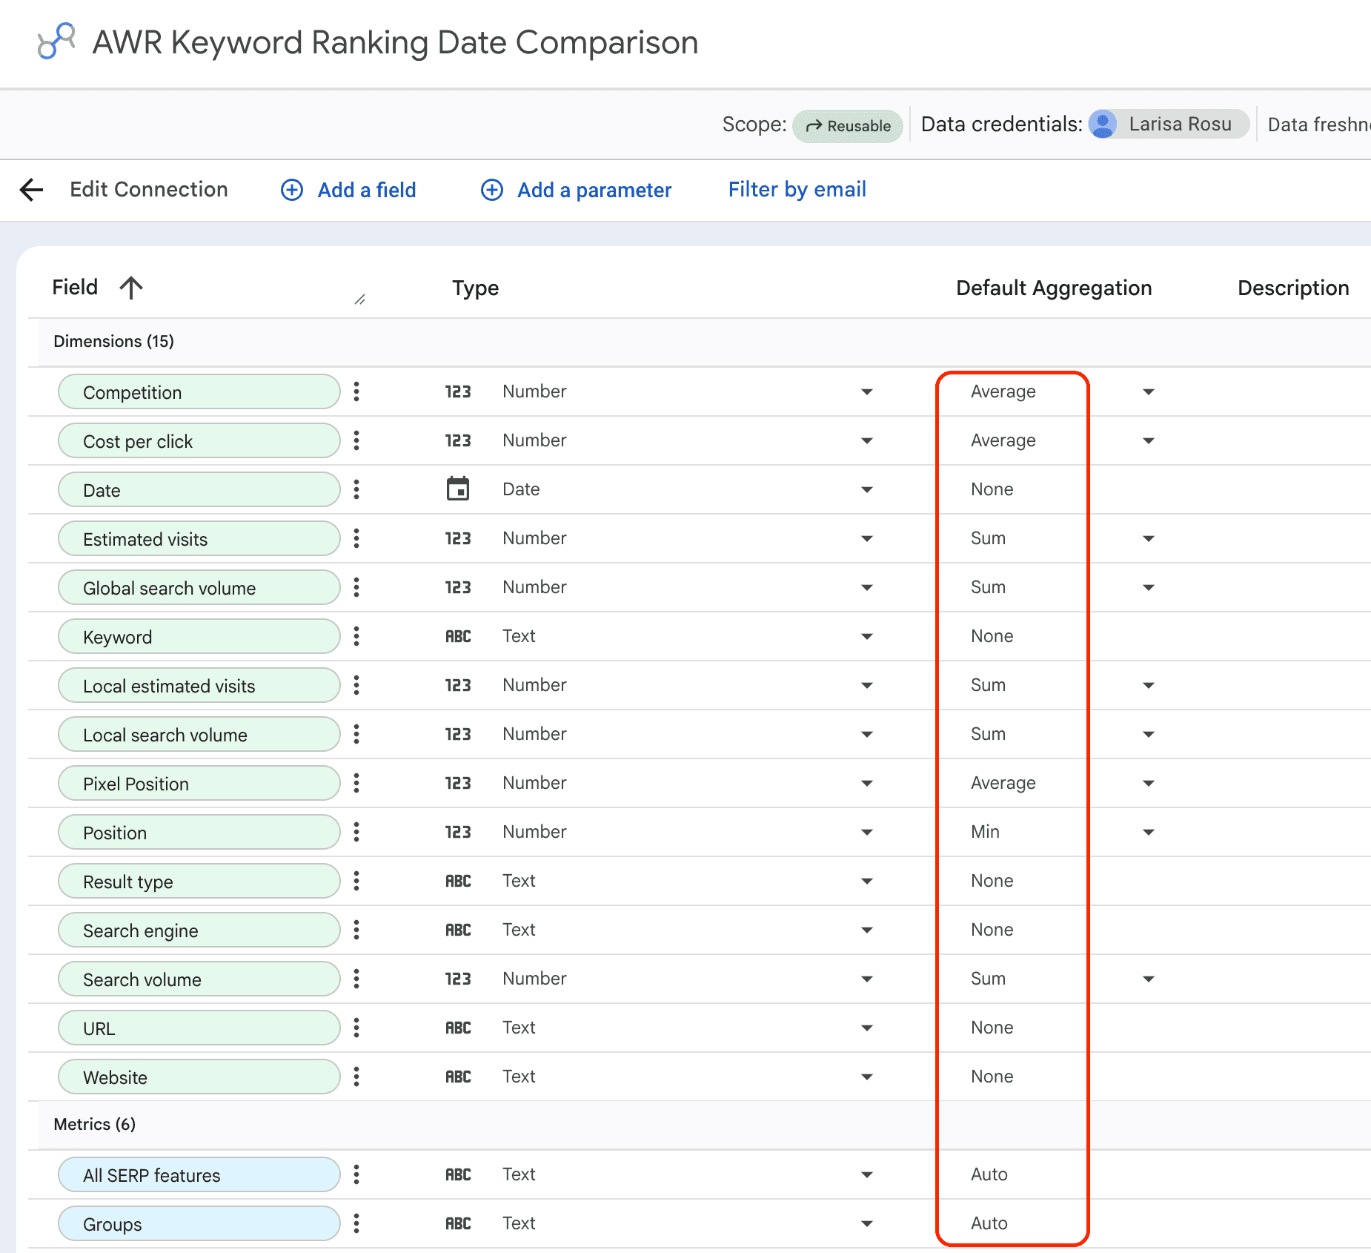Open the three-dot menu for Competition field
This screenshot has height=1253, width=1371.
[x=356, y=391]
